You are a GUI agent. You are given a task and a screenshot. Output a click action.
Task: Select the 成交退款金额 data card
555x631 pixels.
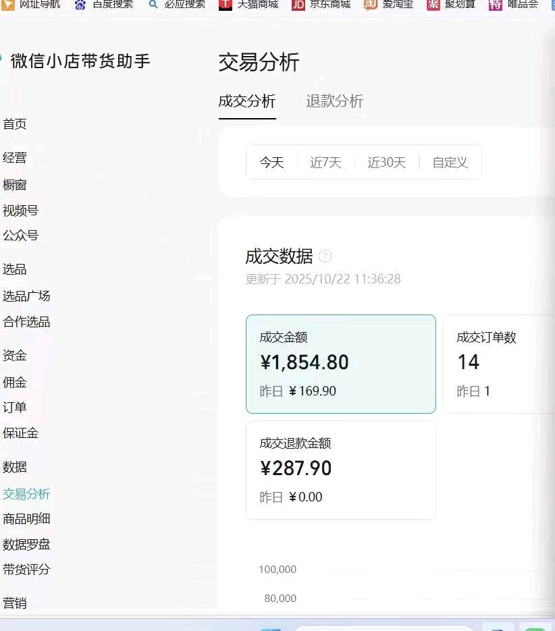pyautogui.click(x=340, y=470)
